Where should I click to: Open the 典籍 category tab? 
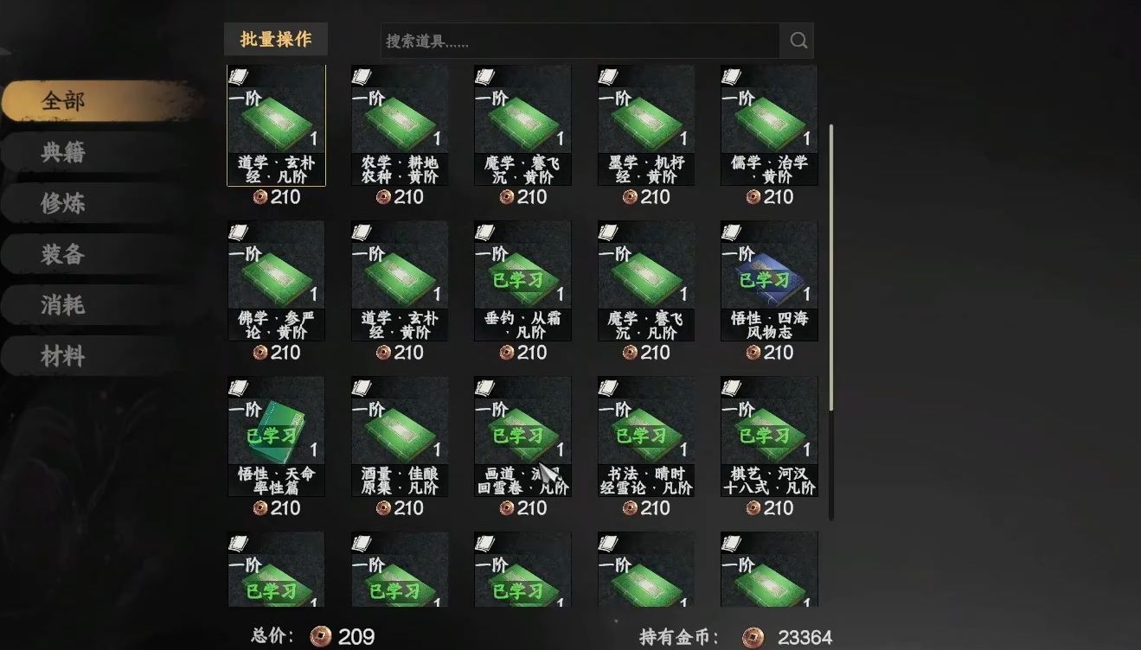[x=63, y=153]
